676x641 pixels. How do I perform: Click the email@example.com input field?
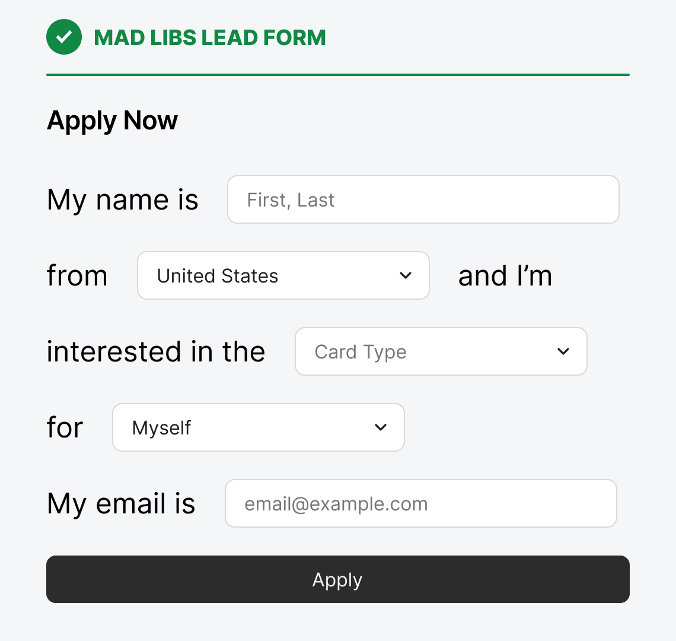coord(420,503)
